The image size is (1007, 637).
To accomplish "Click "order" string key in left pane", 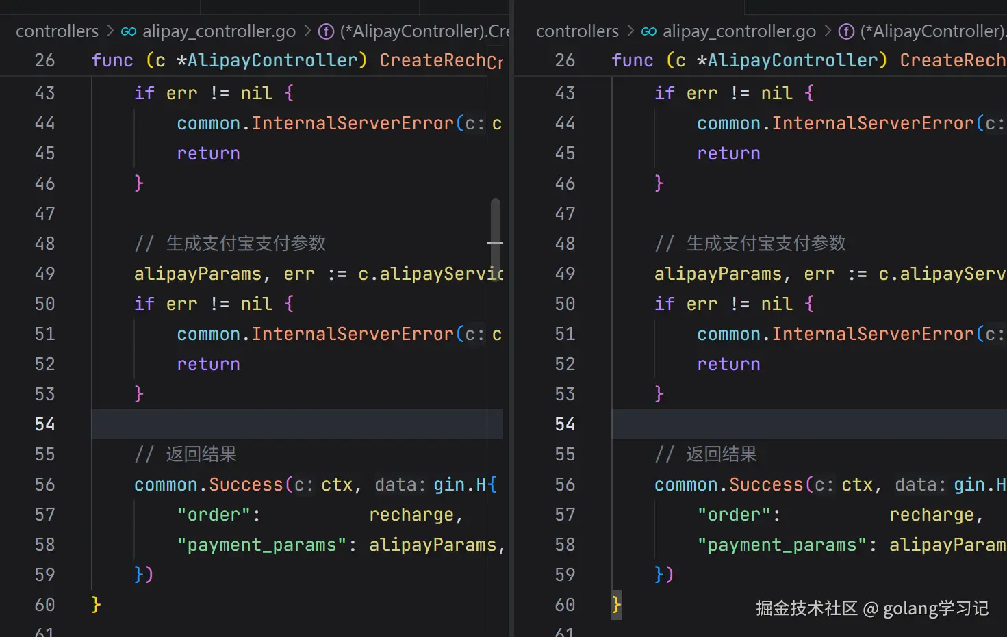I will (x=214, y=515).
